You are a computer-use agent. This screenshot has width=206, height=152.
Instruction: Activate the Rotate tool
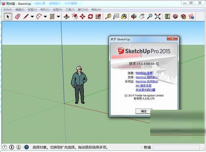(x=90, y=16)
